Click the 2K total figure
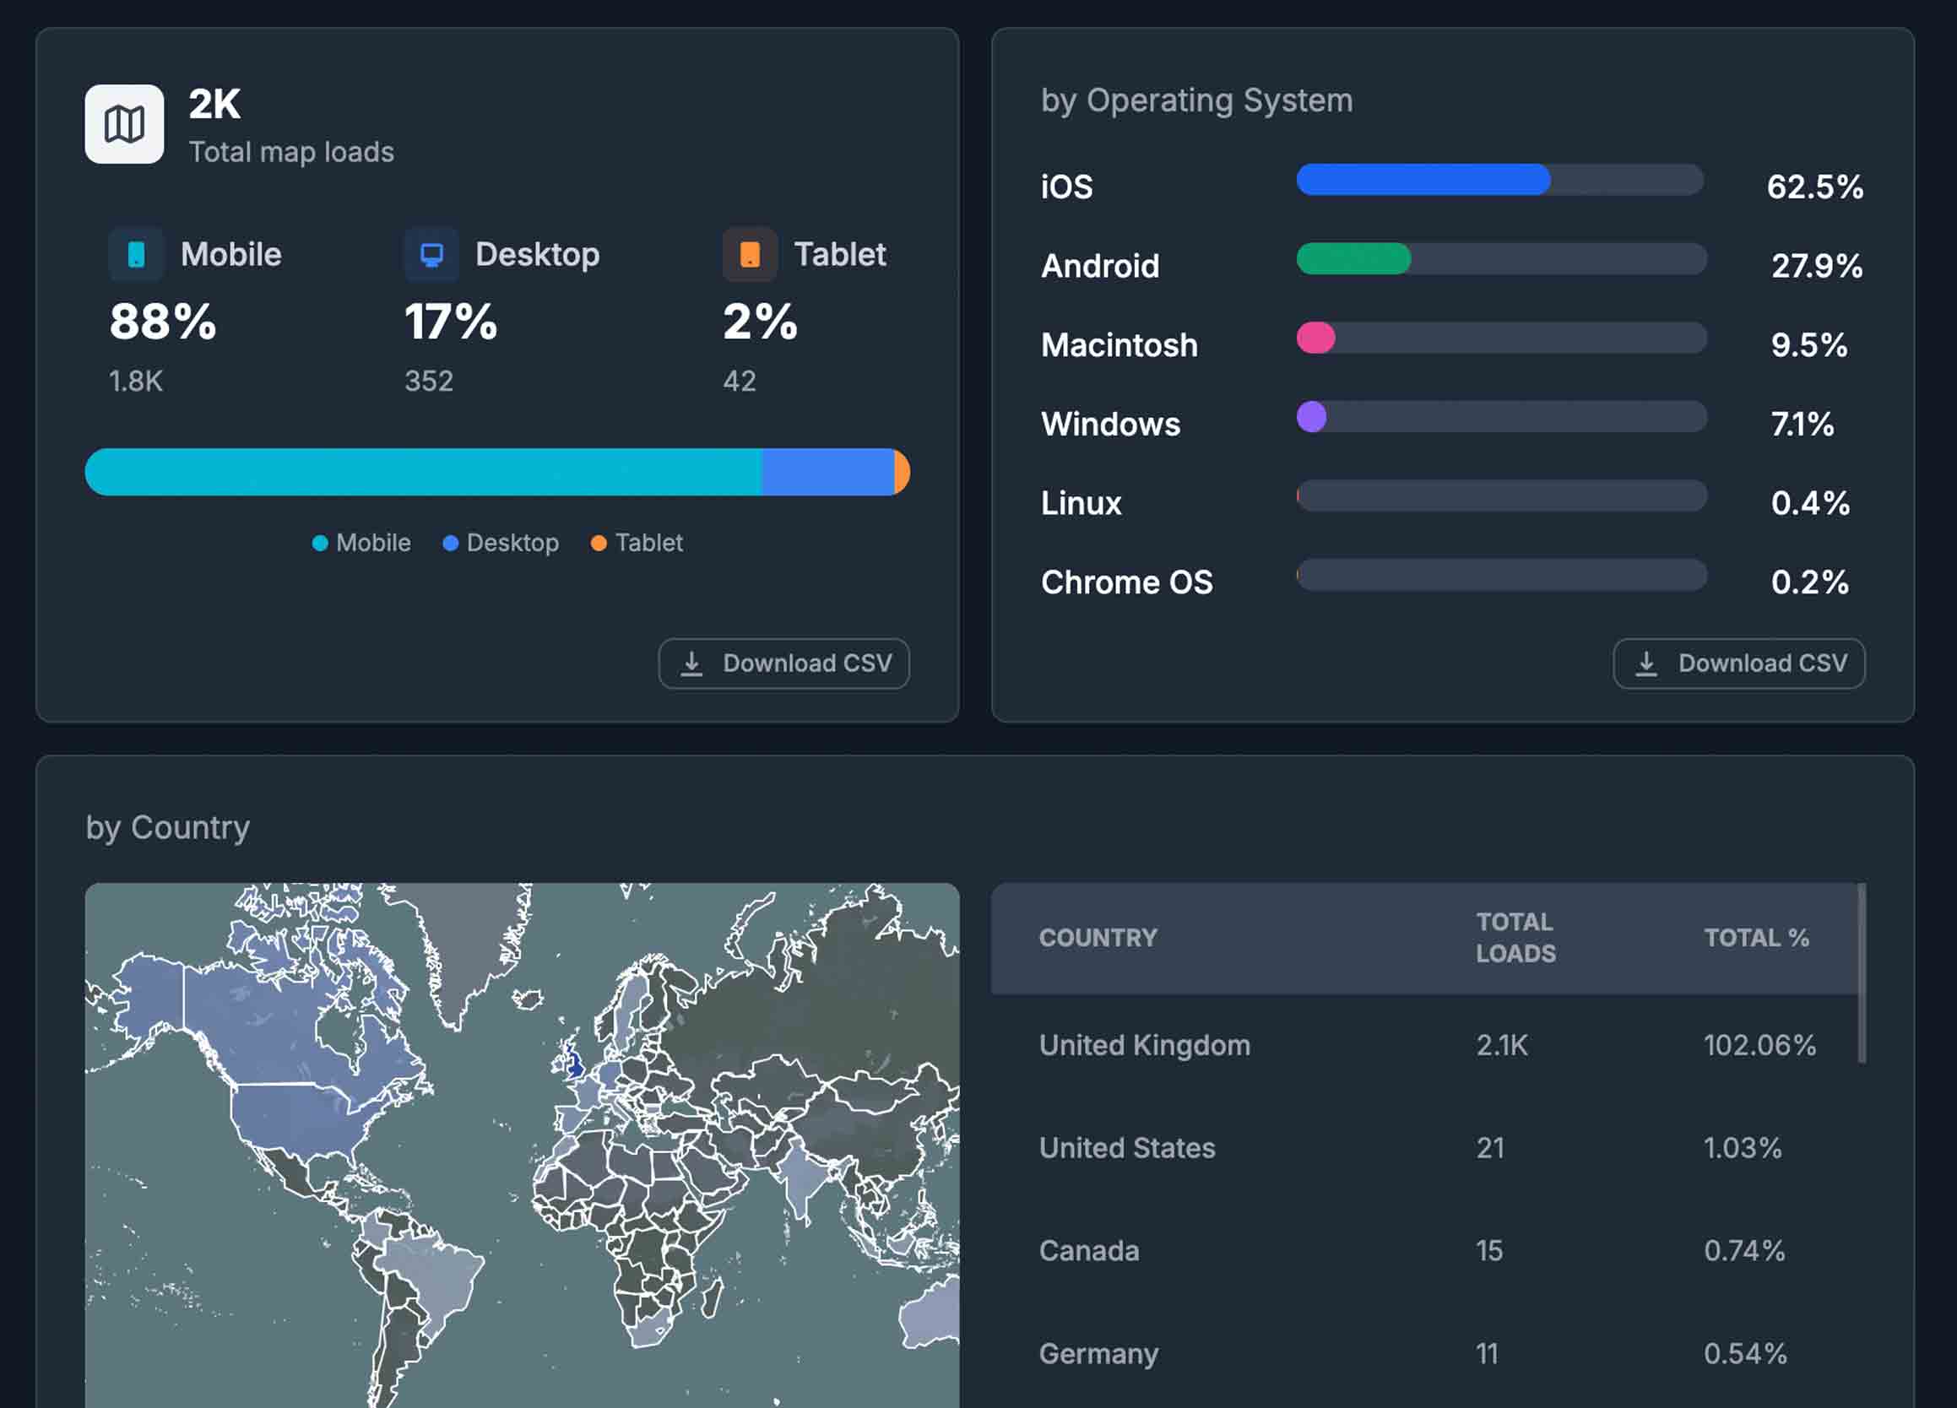 [x=214, y=105]
